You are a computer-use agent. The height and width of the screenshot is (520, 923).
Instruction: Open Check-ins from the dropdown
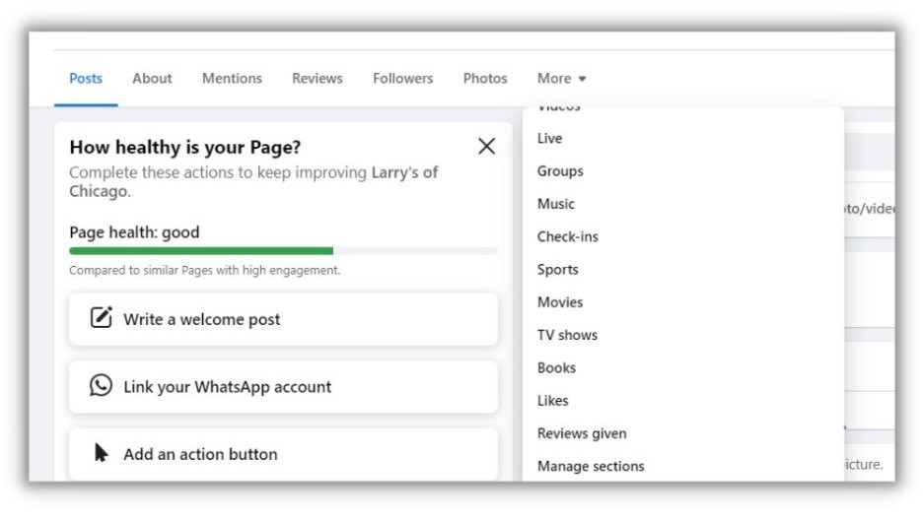[x=567, y=236]
